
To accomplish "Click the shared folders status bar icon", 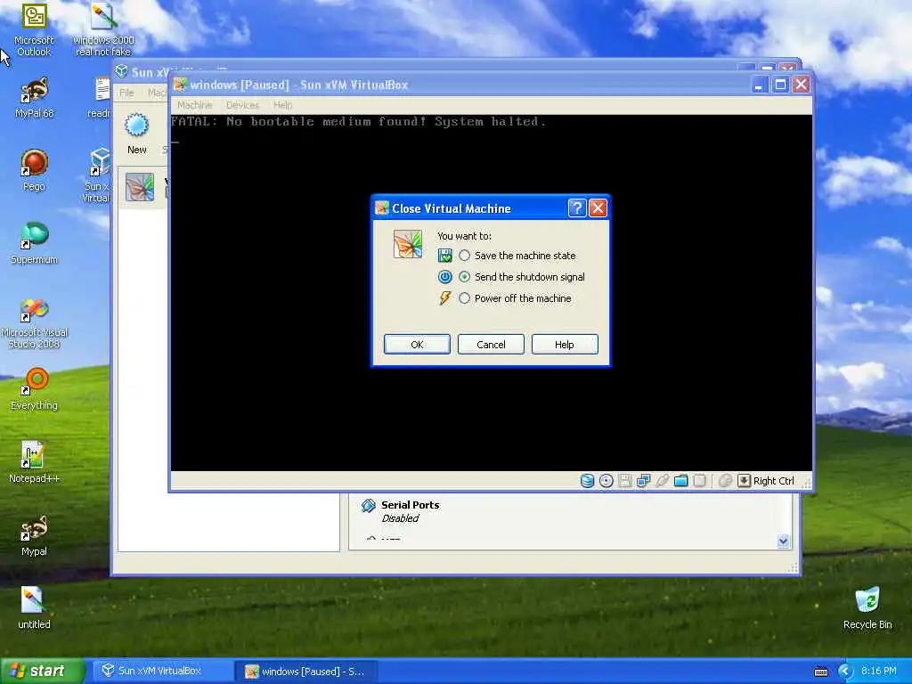I will [680, 480].
